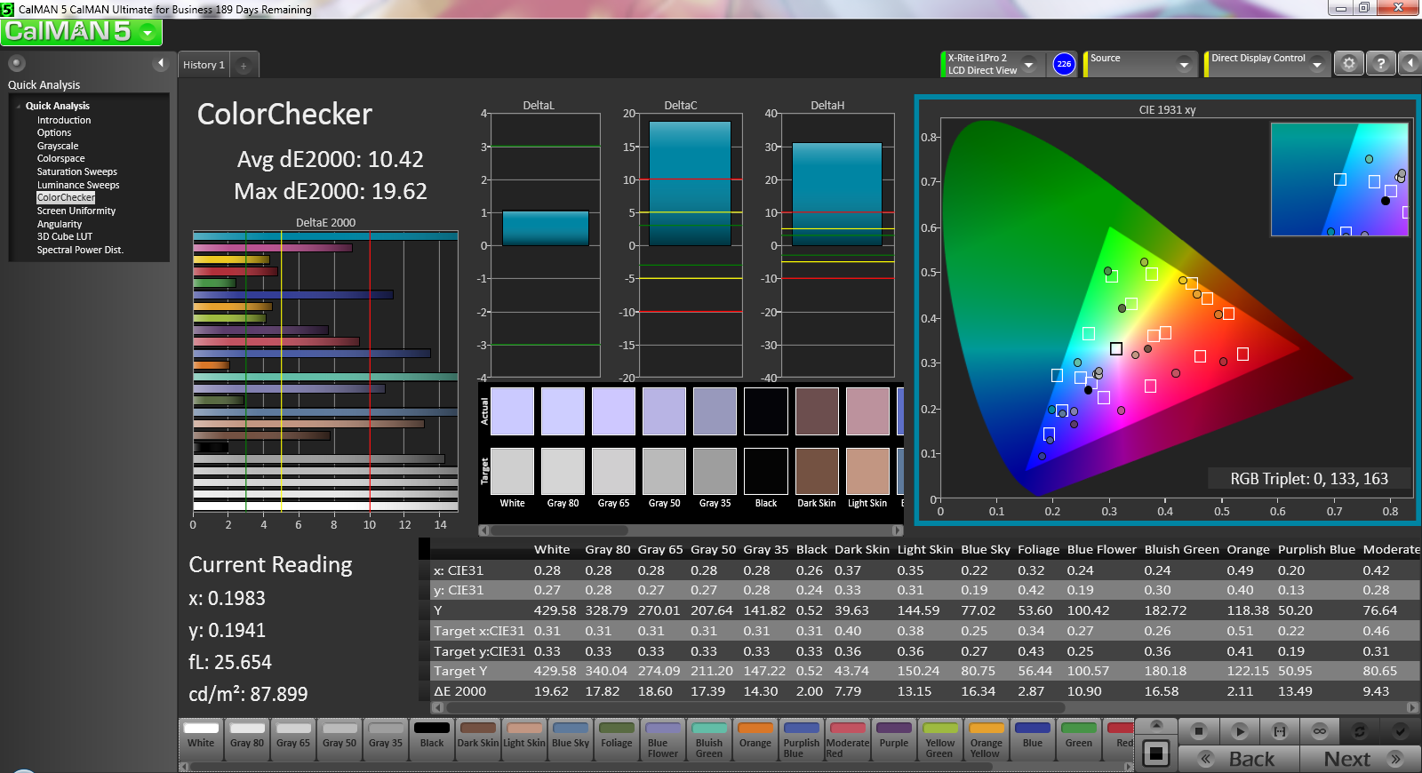
Task: Select the Bluish Green patch button
Action: pos(709,740)
